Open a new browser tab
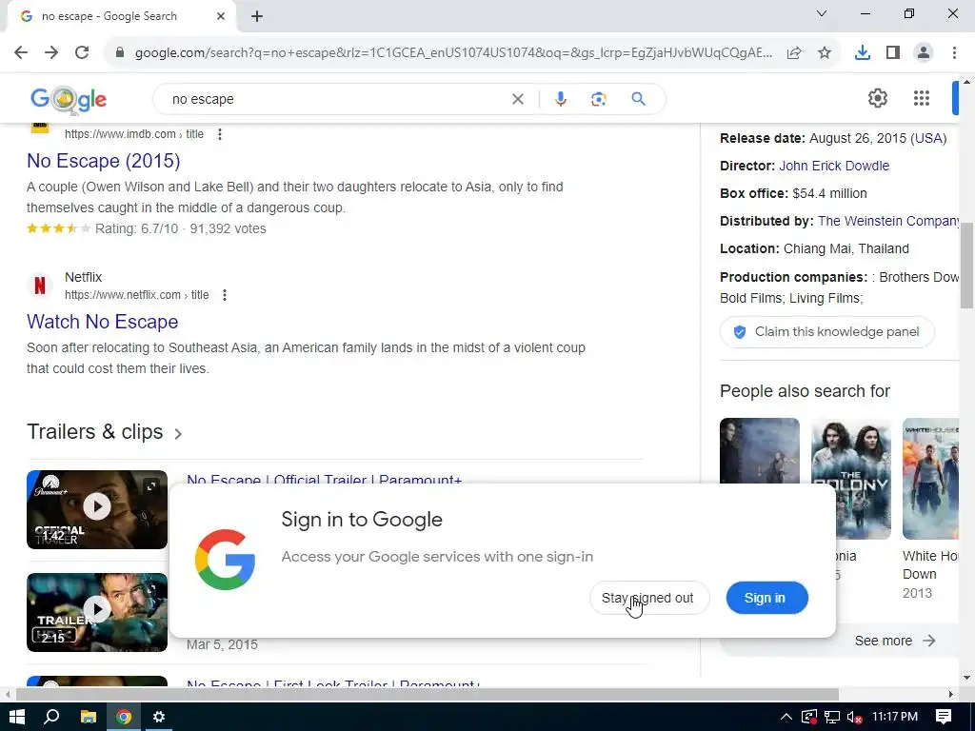975x731 pixels. (x=257, y=17)
